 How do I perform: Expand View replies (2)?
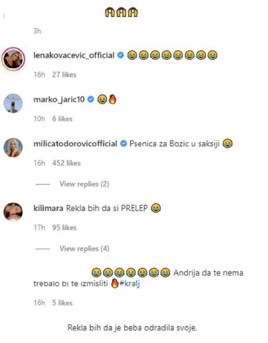tap(84, 184)
